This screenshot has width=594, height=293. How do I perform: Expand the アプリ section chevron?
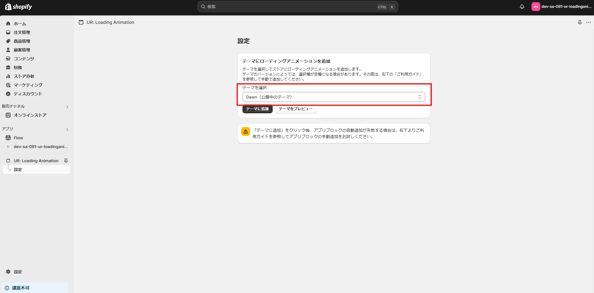coord(67,130)
